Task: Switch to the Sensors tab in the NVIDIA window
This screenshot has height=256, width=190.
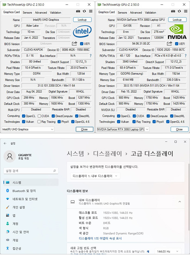Action: pos(122,13)
